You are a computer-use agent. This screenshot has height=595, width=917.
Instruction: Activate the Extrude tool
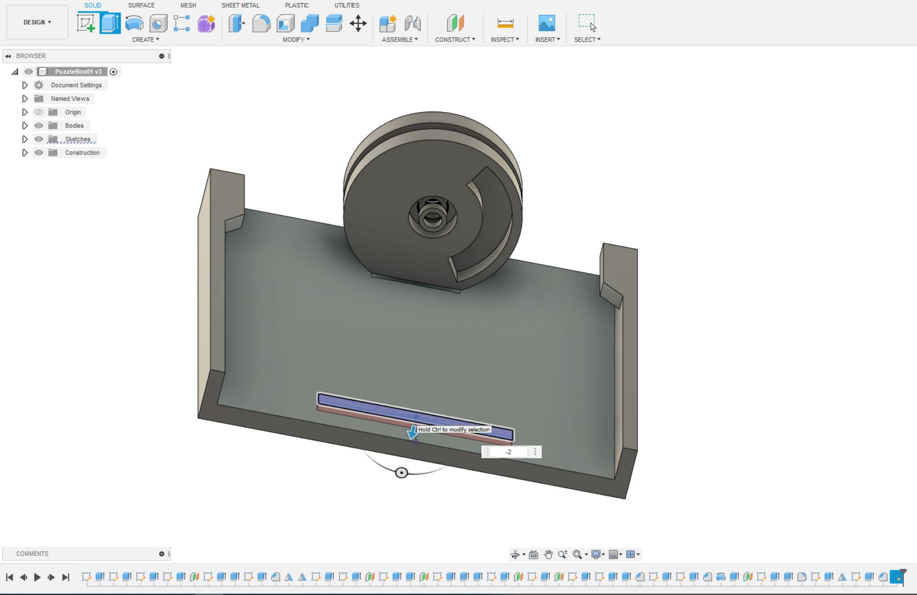110,23
